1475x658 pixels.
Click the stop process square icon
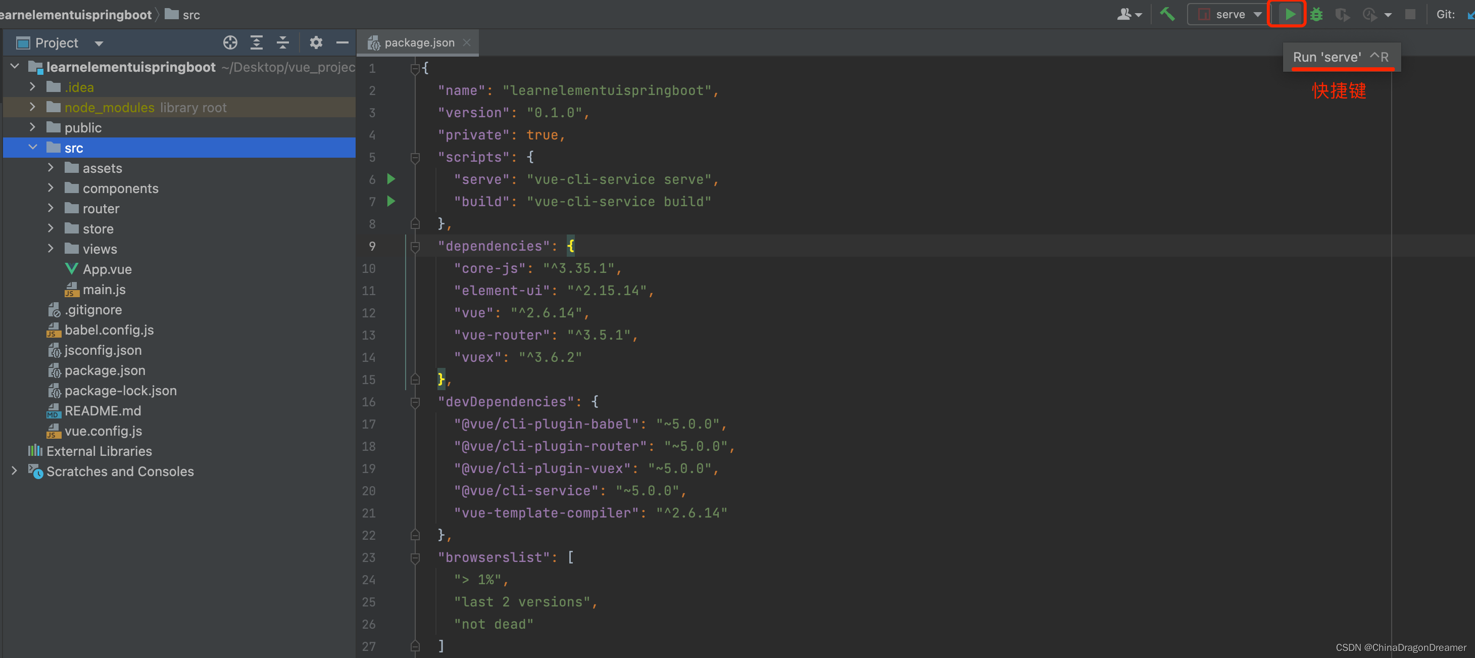pyautogui.click(x=1410, y=14)
